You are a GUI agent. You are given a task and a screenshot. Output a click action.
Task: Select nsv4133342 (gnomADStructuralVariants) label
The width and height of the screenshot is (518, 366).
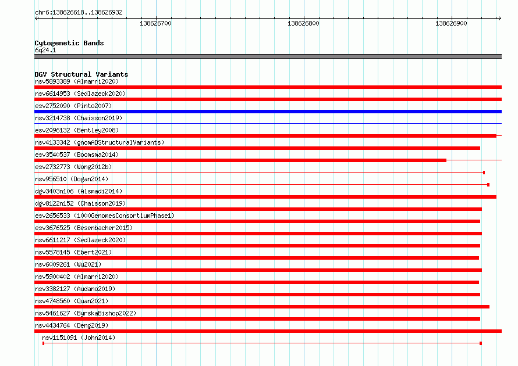pos(100,142)
